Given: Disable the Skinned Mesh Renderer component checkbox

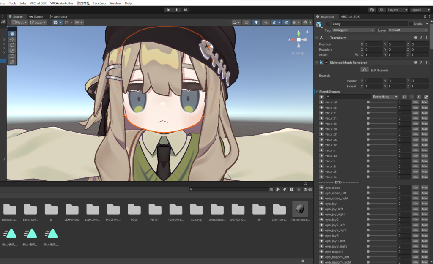Looking at the screenshot, I should click(326, 63).
